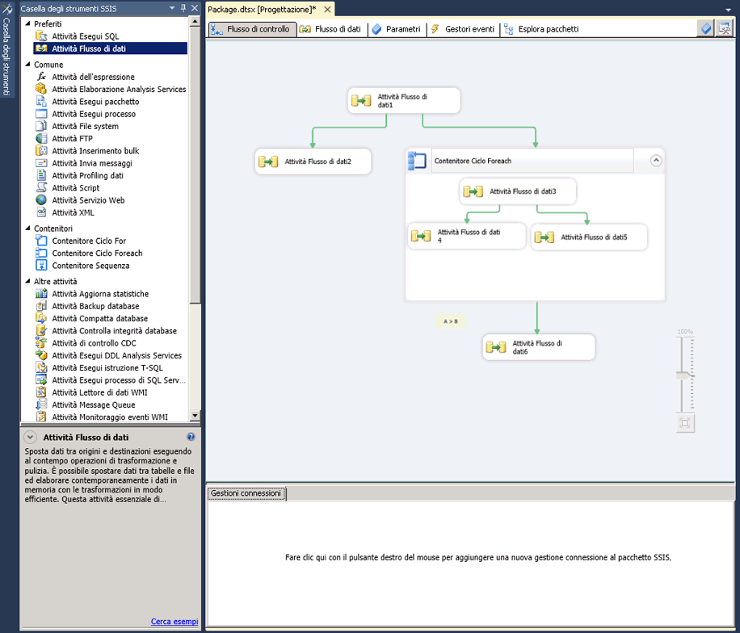Image resolution: width=740 pixels, height=633 pixels.
Task: Select Attività Flusso di dati2 task
Action: pyautogui.click(x=313, y=161)
